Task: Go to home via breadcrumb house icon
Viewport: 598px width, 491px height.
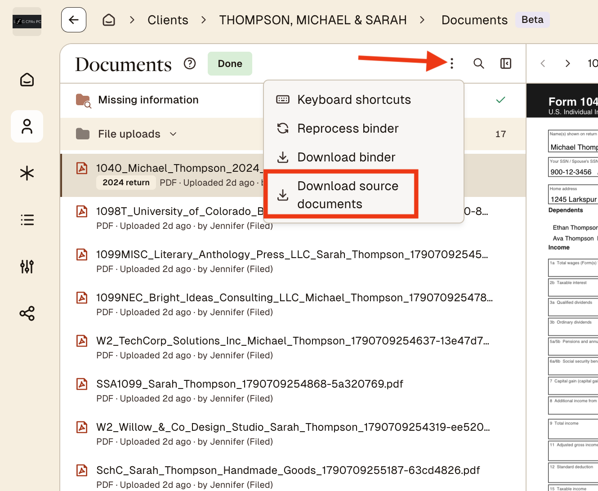Action: (x=109, y=20)
